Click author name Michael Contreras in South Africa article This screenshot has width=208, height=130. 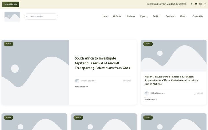click(x=88, y=81)
